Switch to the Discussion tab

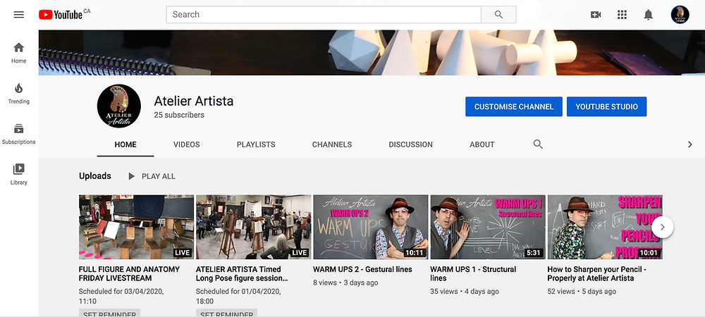tap(410, 144)
